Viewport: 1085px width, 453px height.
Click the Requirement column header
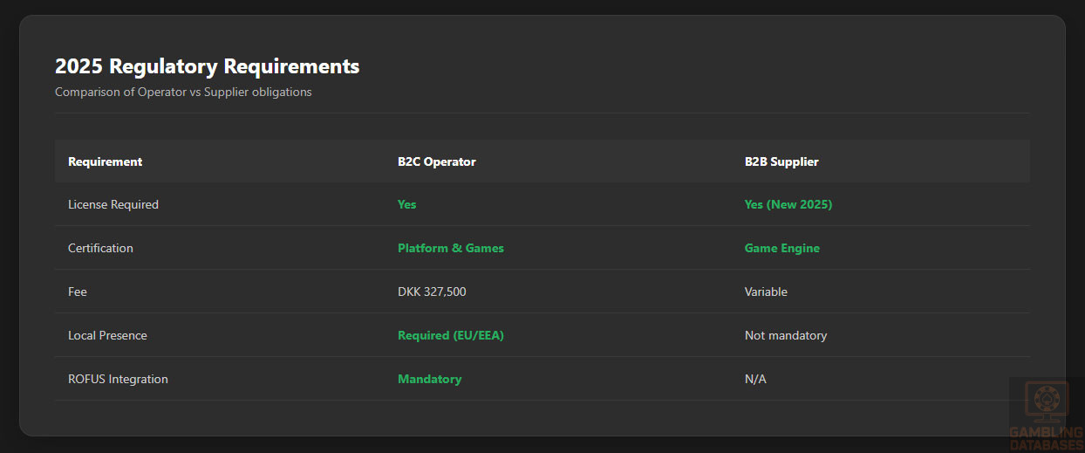(105, 161)
